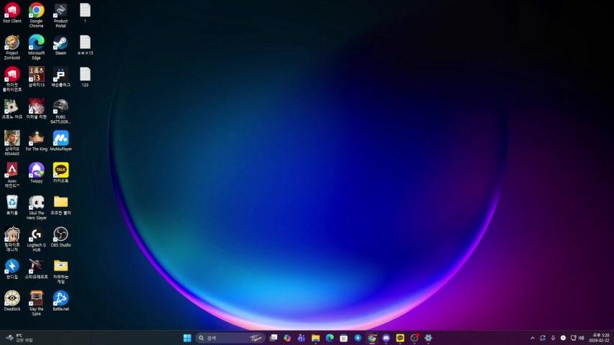This screenshot has width=614, height=345.
Task: Select the Slay the Spire icon
Action: (x=36, y=298)
